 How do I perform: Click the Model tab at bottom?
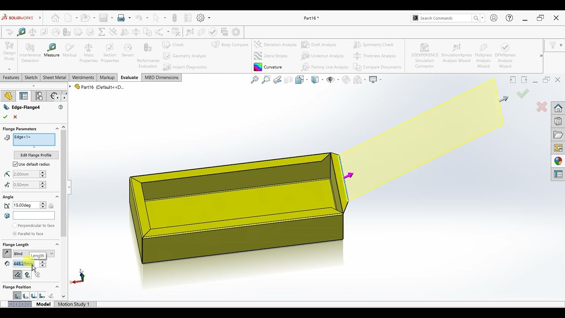click(x=43, y=304)
